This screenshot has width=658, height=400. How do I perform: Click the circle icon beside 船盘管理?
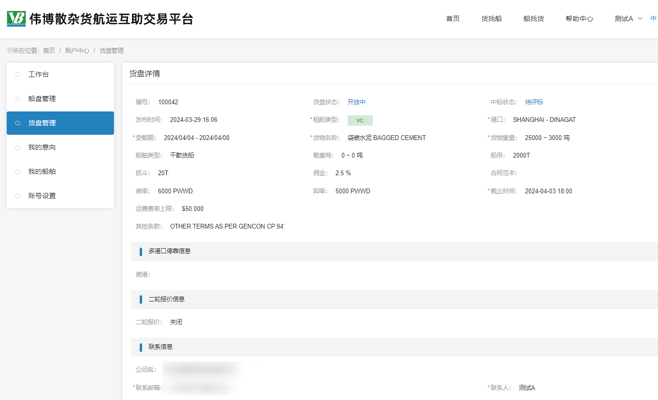pos(18,99)
